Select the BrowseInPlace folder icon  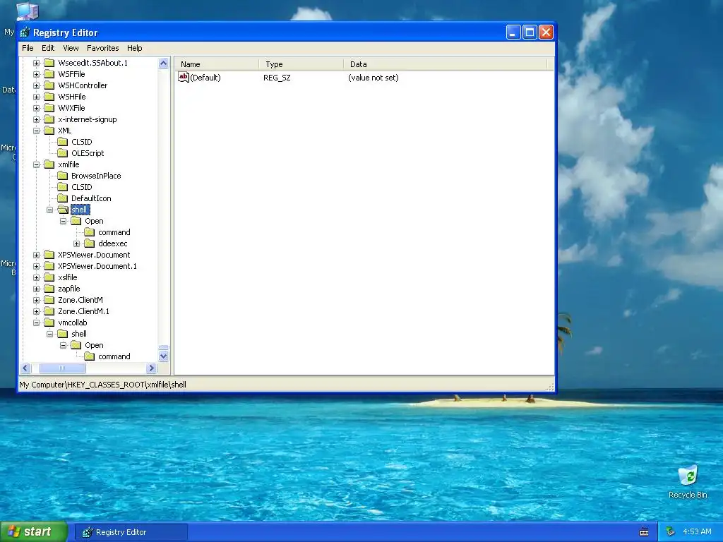[x=62, y=176]
